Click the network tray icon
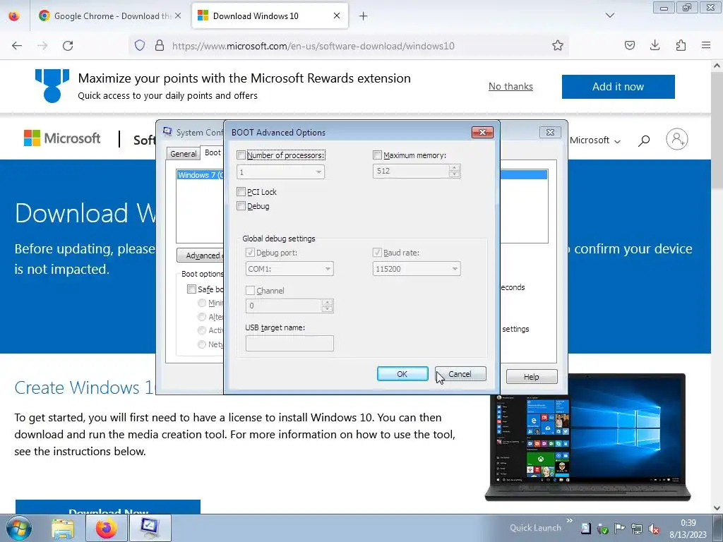This screenshot has height=542, width=723. click(x=636, y=529)
